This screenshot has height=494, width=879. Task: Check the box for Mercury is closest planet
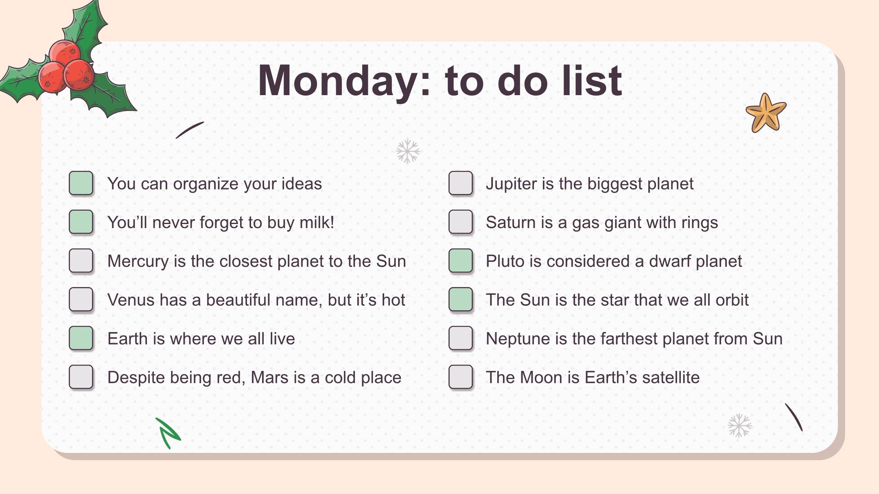[x=81, y=261]
